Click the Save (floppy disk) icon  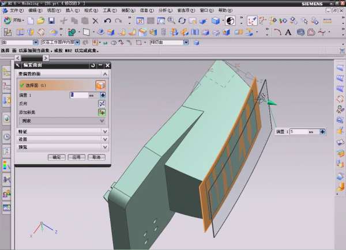51,21
